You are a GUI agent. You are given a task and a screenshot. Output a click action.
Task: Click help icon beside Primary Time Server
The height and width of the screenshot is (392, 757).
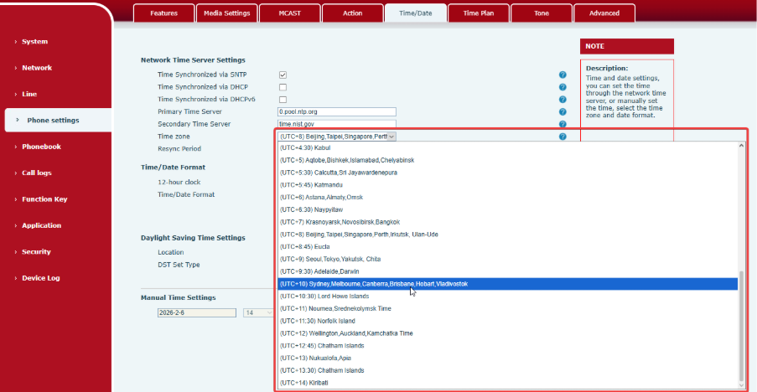(563, 111)
